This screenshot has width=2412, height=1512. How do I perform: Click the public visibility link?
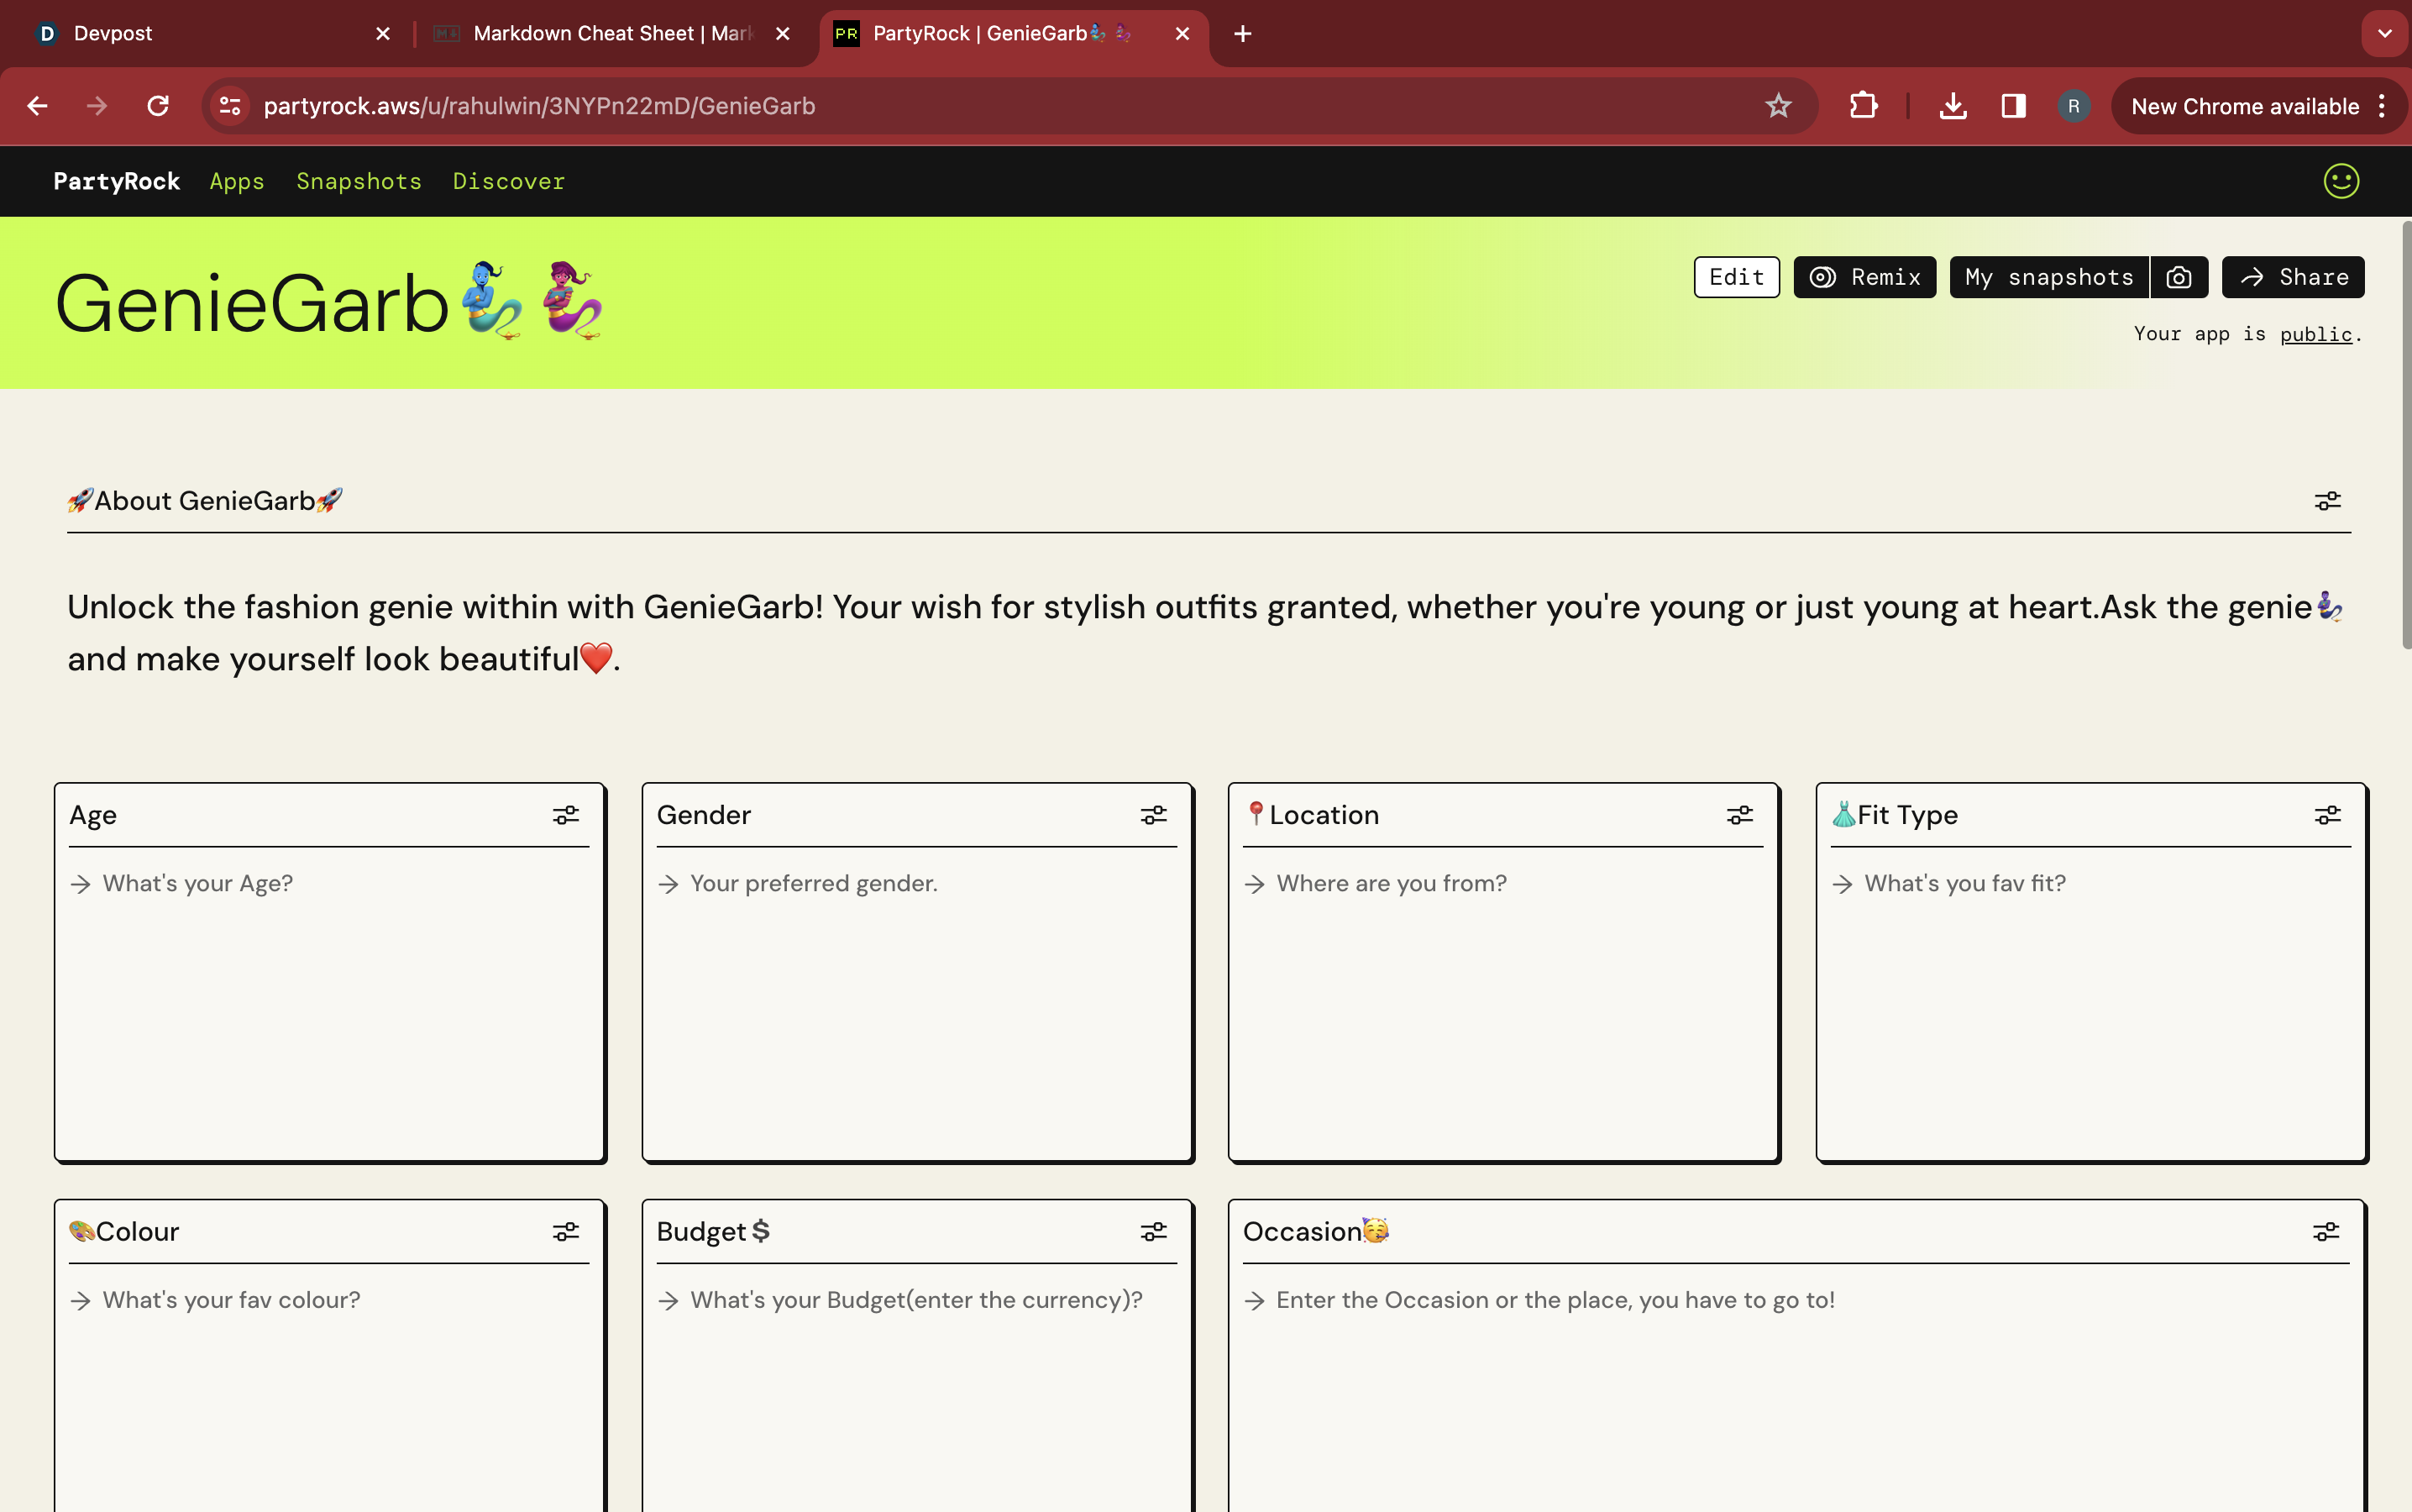pos(2315,335)
